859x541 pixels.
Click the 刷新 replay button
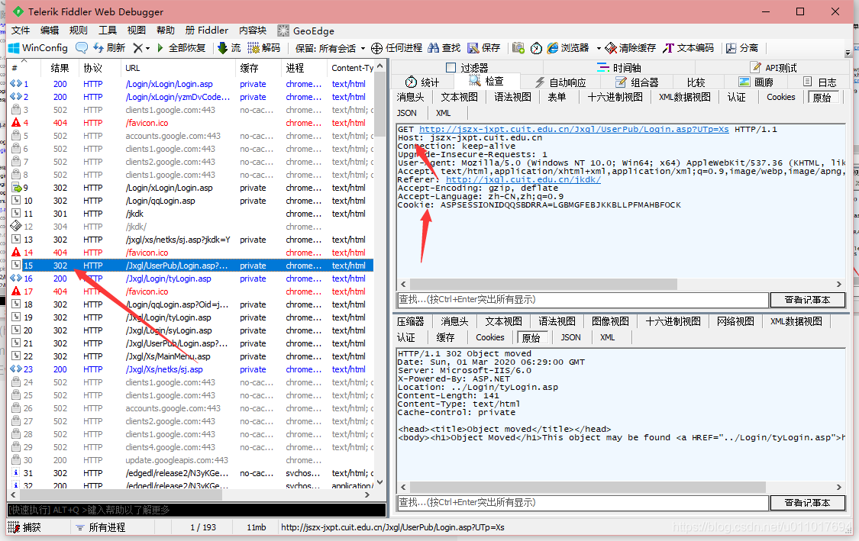coord(109,48)
